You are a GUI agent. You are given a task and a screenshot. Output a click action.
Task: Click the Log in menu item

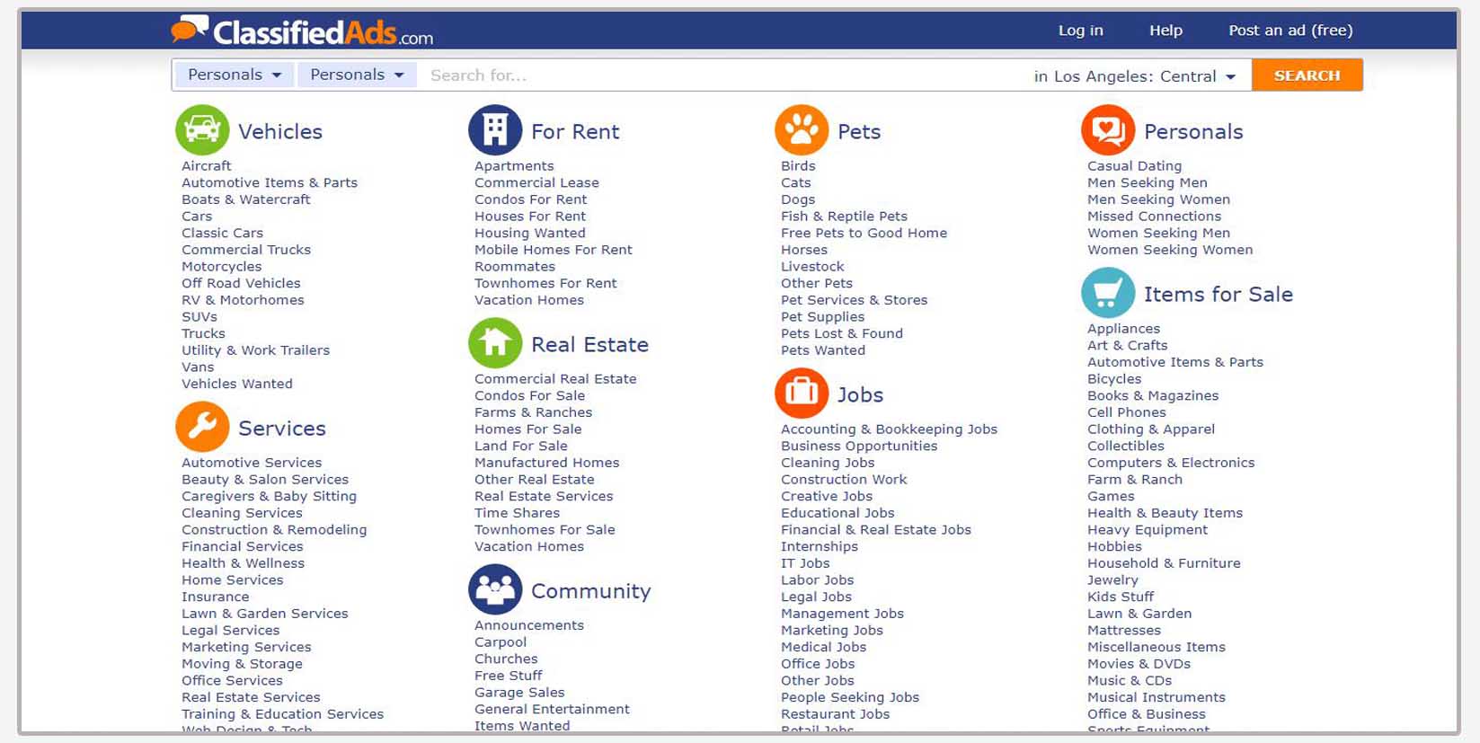pos(1080,31)
